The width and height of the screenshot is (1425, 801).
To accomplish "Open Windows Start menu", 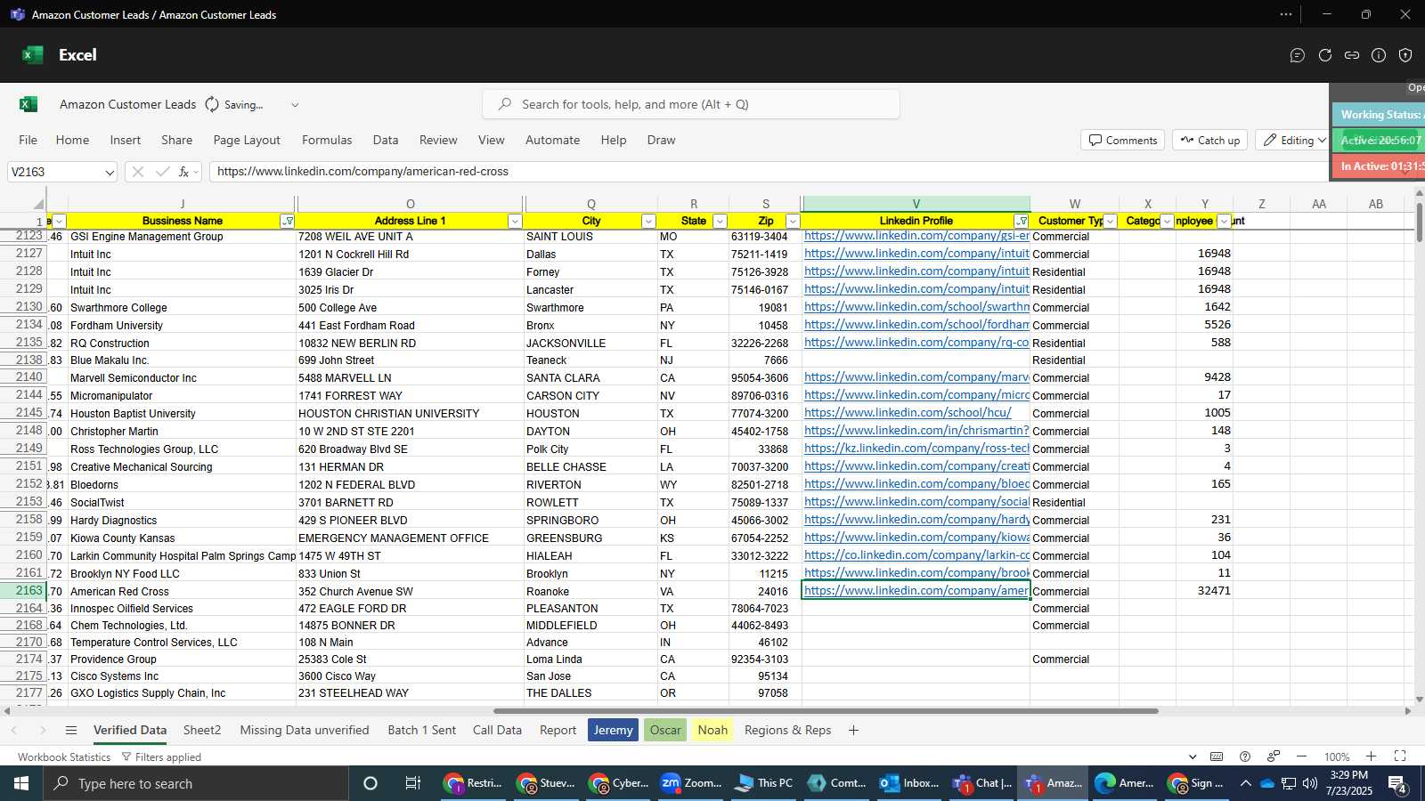I will tap(21, 783).
